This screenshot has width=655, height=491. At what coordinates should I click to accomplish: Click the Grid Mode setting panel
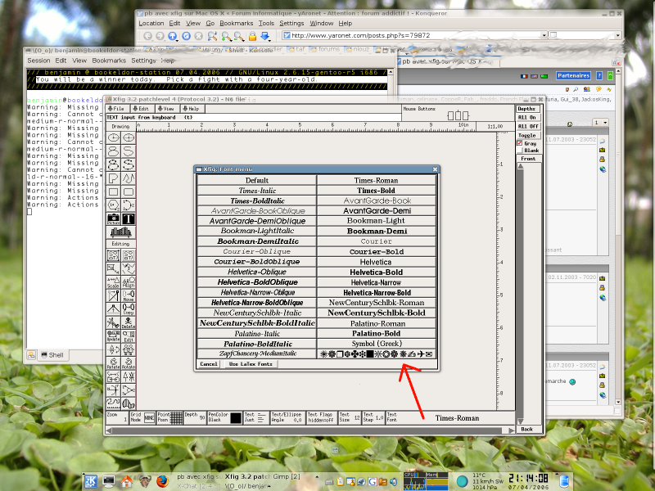[x=142, y=417]
